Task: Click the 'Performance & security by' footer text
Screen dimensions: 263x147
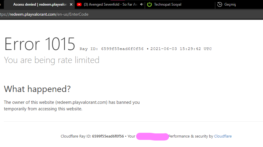Action: [x=191, y=136]
